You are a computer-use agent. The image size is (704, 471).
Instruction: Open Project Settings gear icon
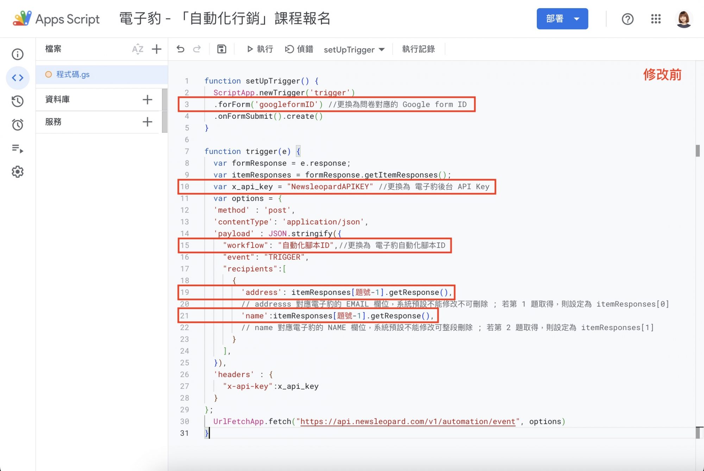pos(18,172)
